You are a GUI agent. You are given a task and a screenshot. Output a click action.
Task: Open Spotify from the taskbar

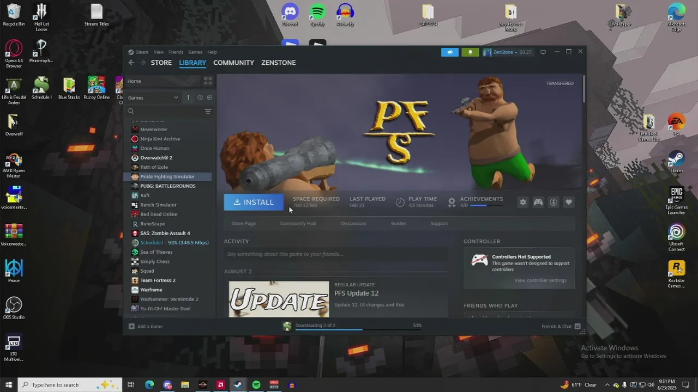point(256,385)
